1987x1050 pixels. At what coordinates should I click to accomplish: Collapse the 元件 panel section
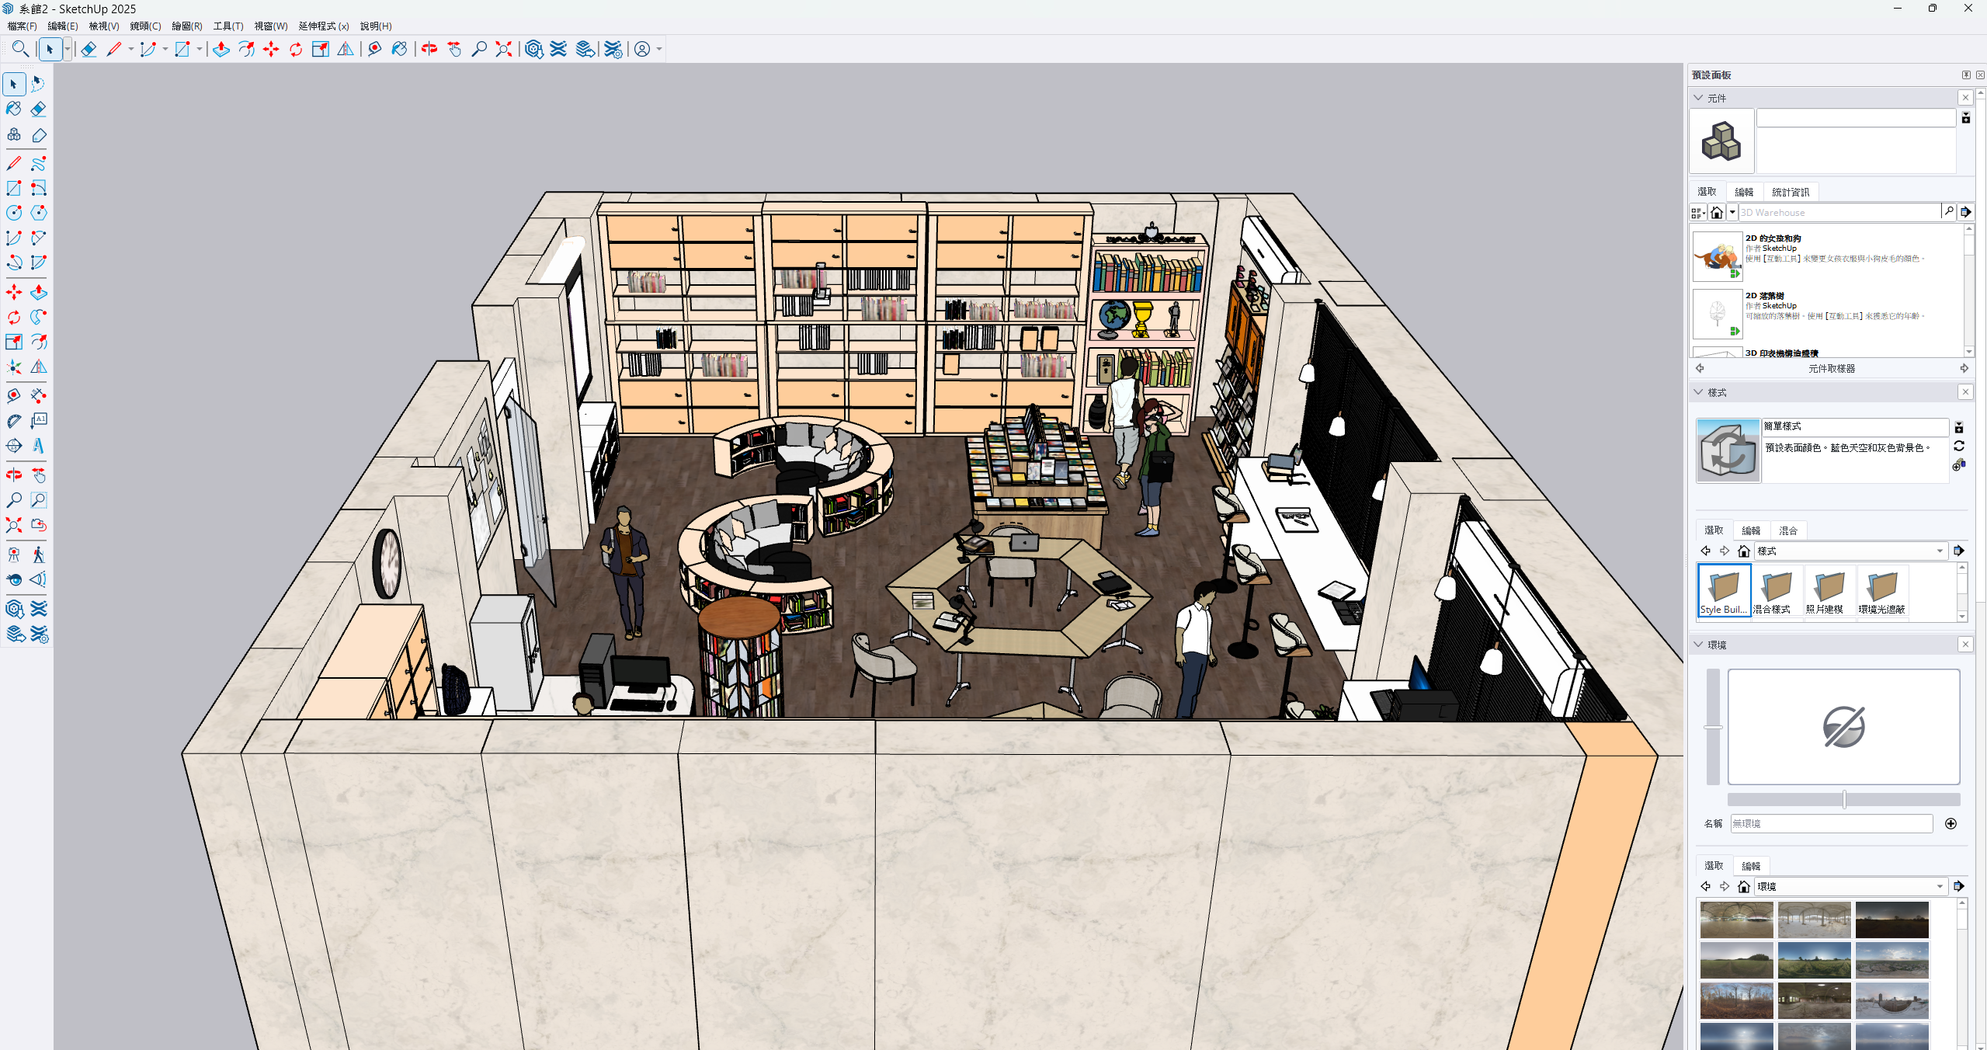(1699, 98)
